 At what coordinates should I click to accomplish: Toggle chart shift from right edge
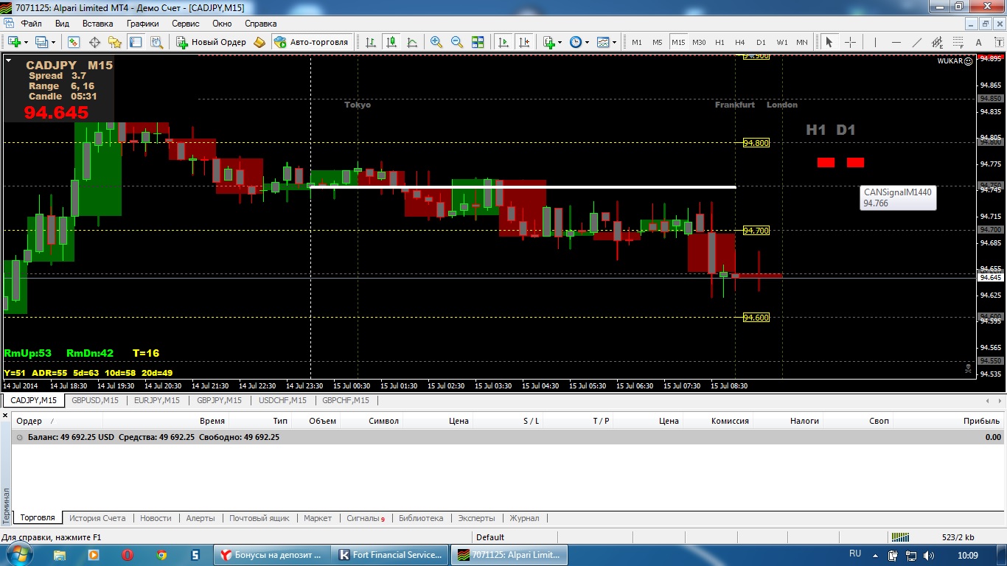click(524, 42)
